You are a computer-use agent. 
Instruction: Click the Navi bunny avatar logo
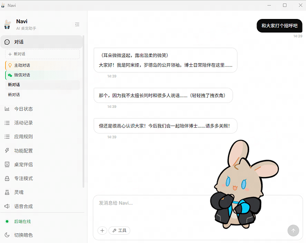7,24
